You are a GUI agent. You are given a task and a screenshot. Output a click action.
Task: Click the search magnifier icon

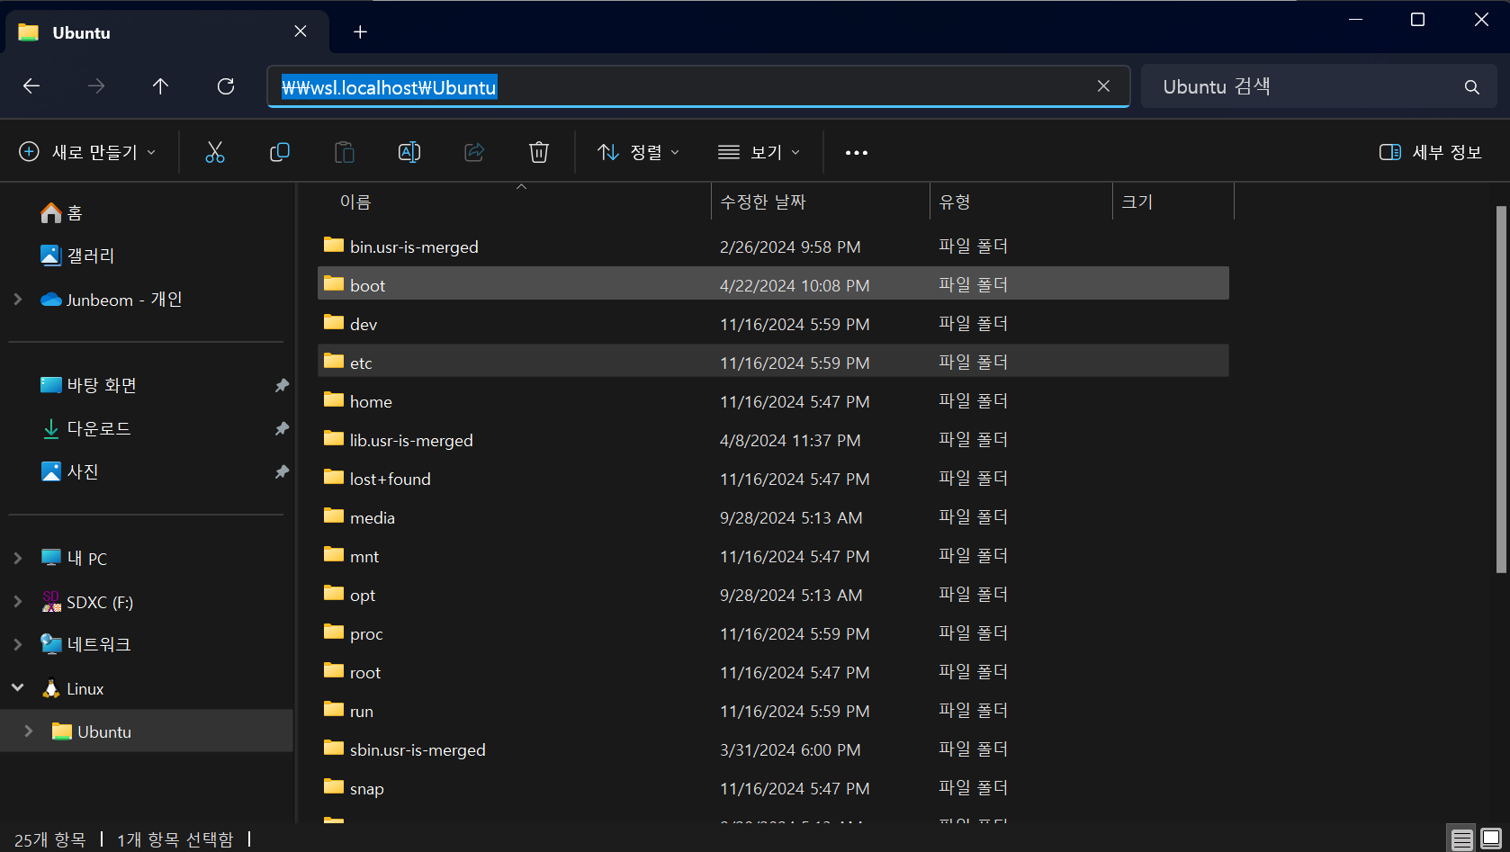(1472, 87)
